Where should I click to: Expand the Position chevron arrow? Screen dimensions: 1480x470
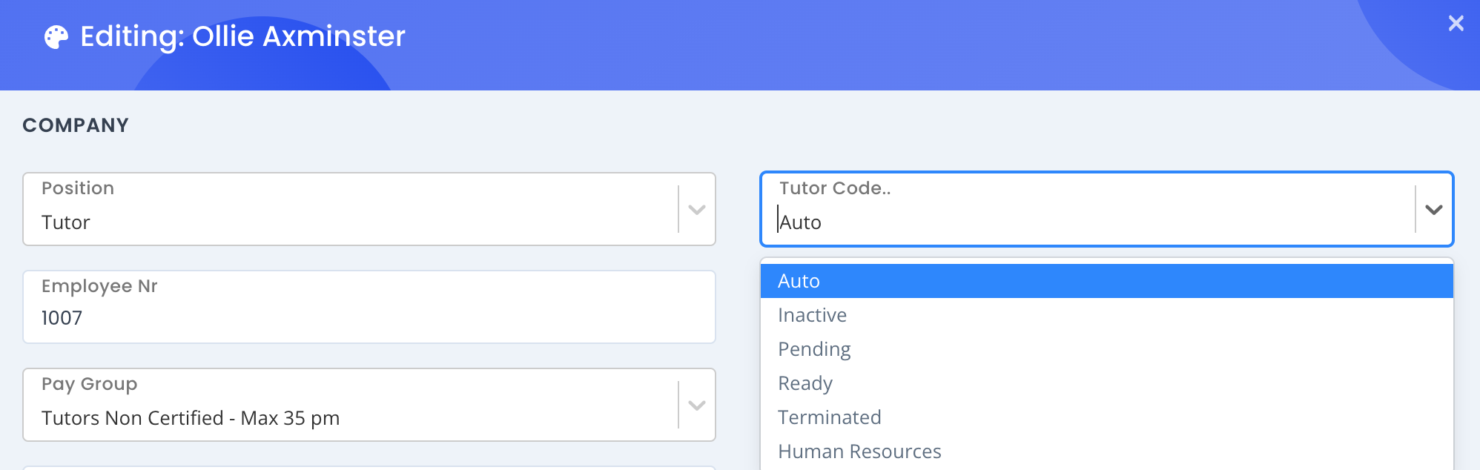[x=696, y=210]
